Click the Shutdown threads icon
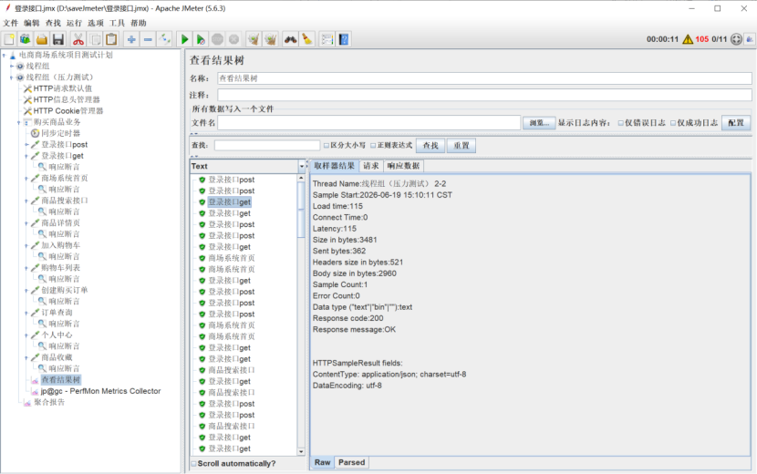The image size is (757, 474). click(x=234, y=39)
